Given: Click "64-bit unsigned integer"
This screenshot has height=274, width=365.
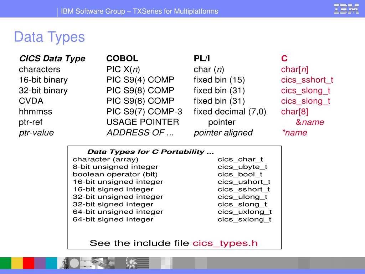Looking at the screenshot, I should click(x=118, y=212).
